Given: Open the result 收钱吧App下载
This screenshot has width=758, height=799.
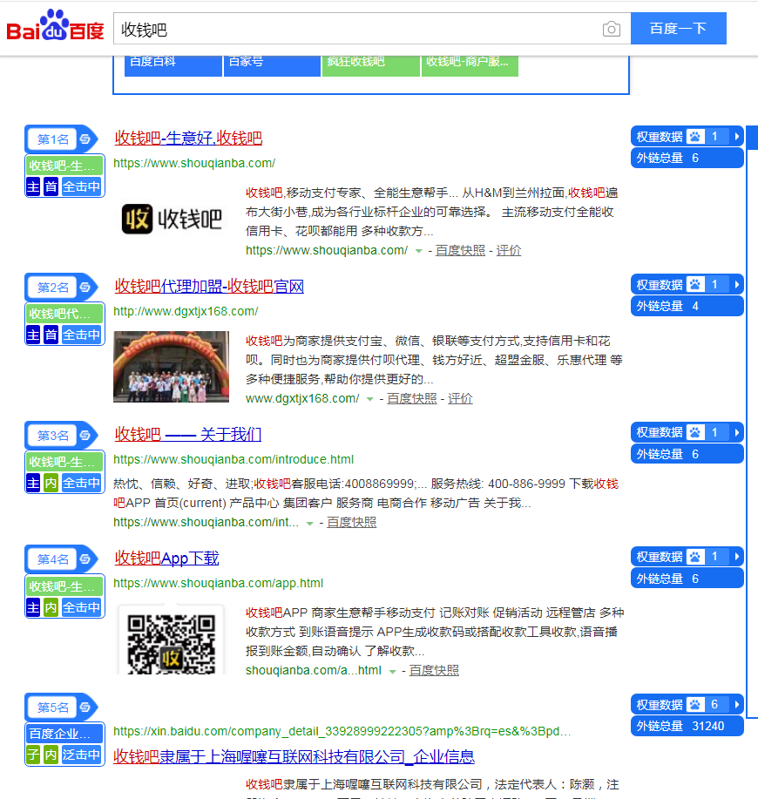Looking at the screenshot, I should (166, 559).
